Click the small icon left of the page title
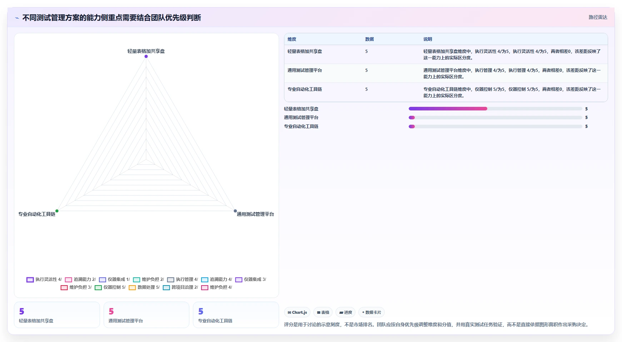This screenshot has height=342, width=622. click(17, 18)
